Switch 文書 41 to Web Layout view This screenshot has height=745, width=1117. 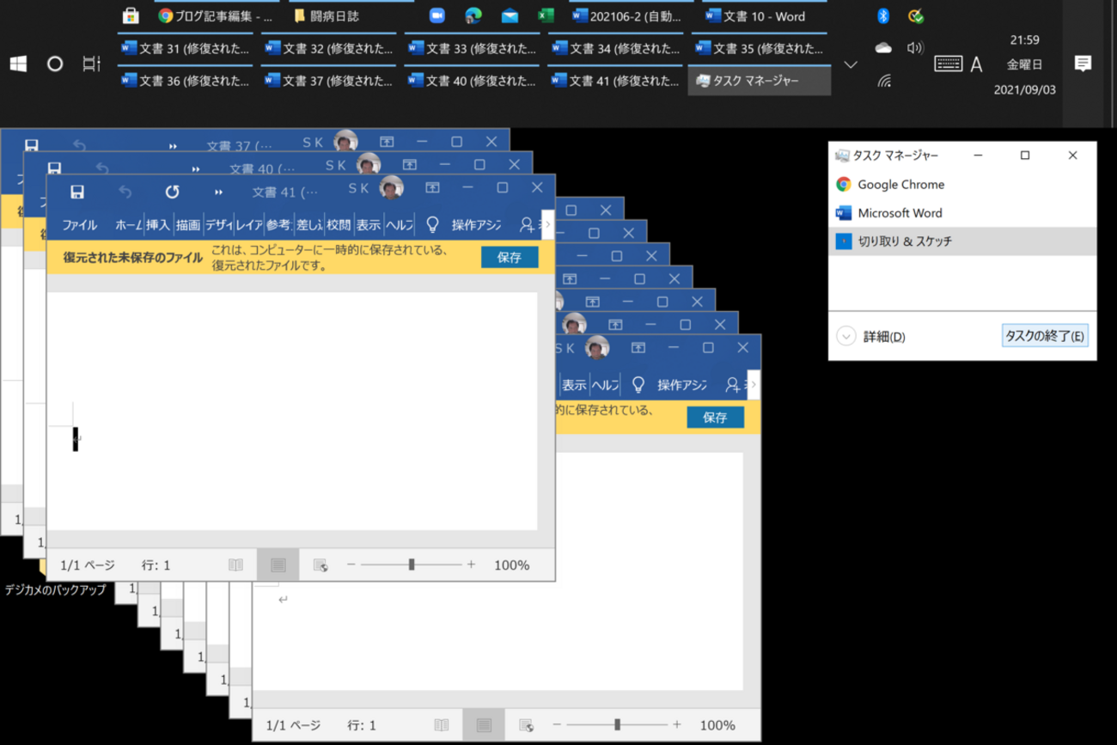pyautogui.click(x=320, y=565)
